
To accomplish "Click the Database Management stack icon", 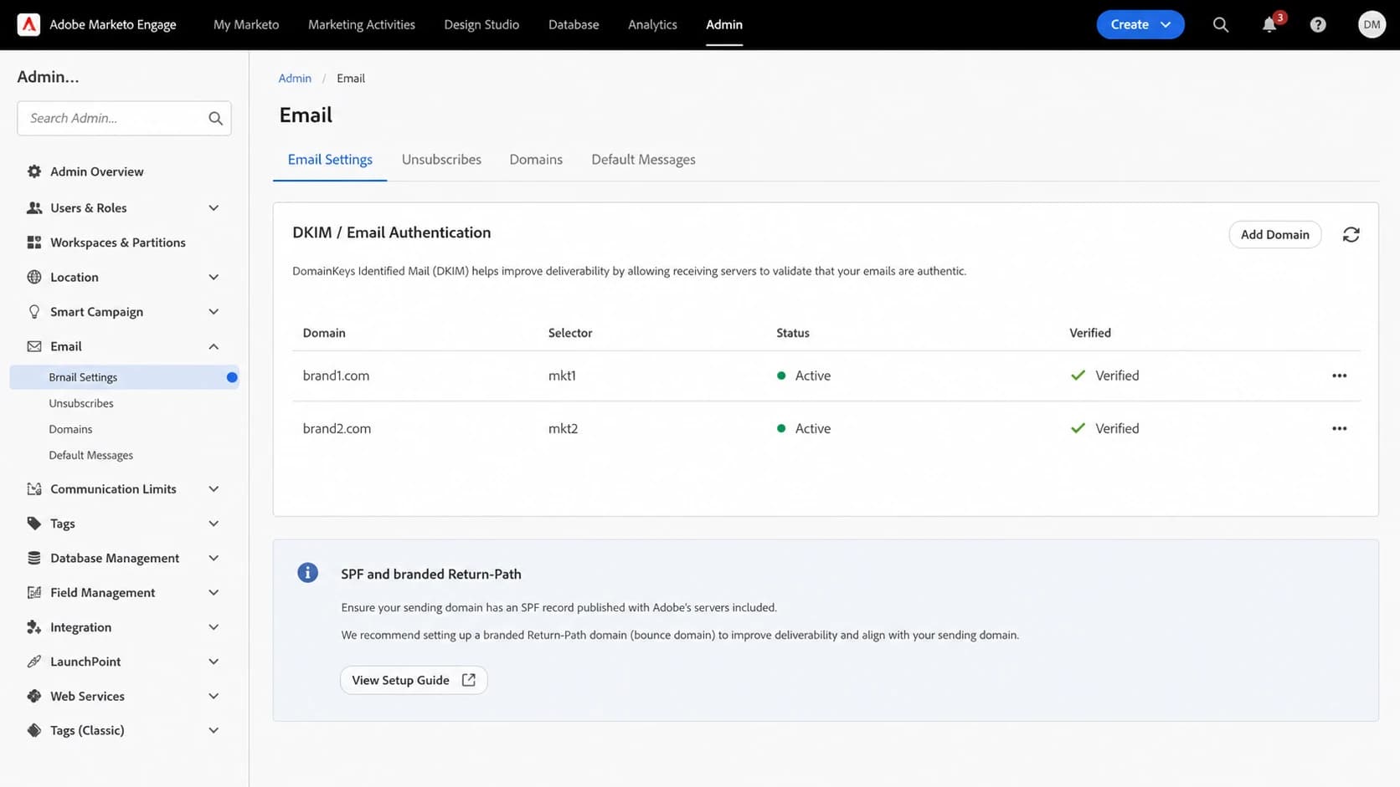I will [x=34, y=558].
